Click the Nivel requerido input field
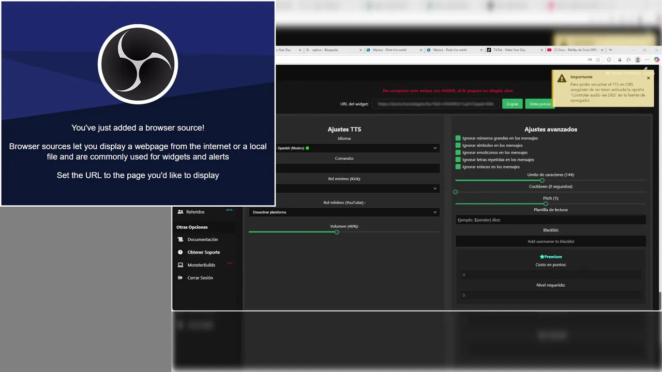662x372 pixels. point(550,295)
